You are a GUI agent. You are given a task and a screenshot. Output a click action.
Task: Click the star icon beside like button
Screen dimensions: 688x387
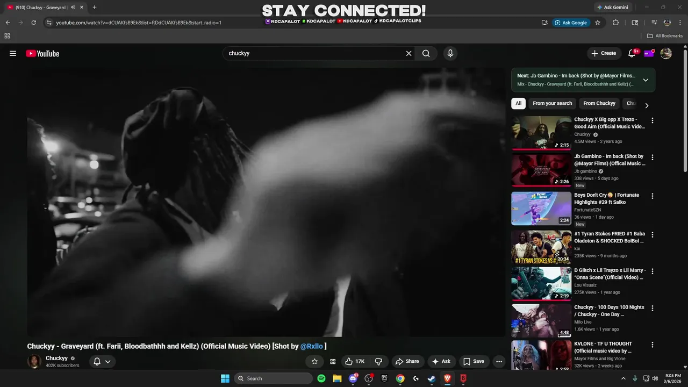click(x=315, y=362)
